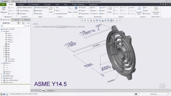Click the Shell engineering button
This screenshot has height=96, width=171.
point(102,11)
